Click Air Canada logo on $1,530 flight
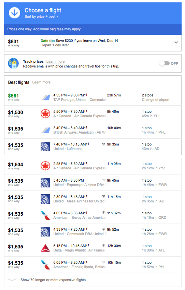 (x=45, y=114)
